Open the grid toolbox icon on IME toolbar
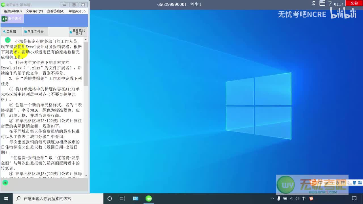The image size is (363, 204). [360, 183]
